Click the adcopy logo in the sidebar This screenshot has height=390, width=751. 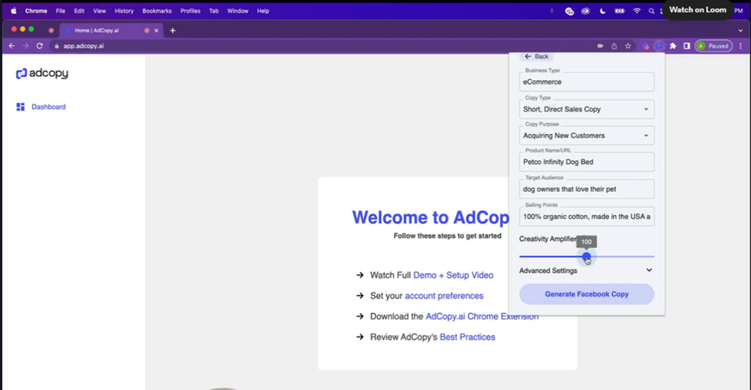42,73
